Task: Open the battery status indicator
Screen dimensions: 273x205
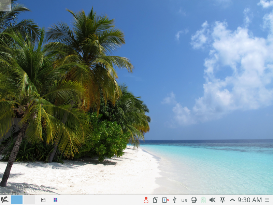Action: tap(165, 200)
